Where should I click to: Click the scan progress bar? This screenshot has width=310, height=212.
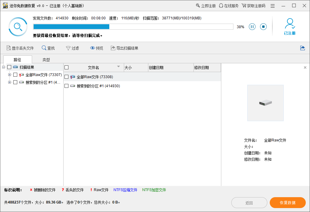[x=133, y=27]
